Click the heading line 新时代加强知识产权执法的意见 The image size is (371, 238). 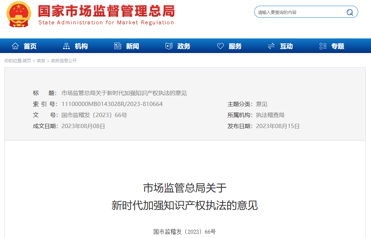pos(184,205)
